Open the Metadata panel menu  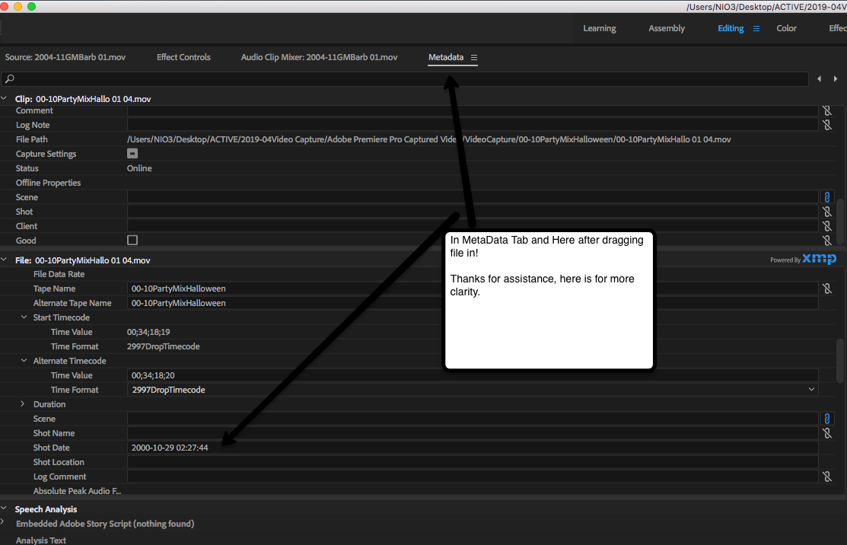(x=474, y=57)
